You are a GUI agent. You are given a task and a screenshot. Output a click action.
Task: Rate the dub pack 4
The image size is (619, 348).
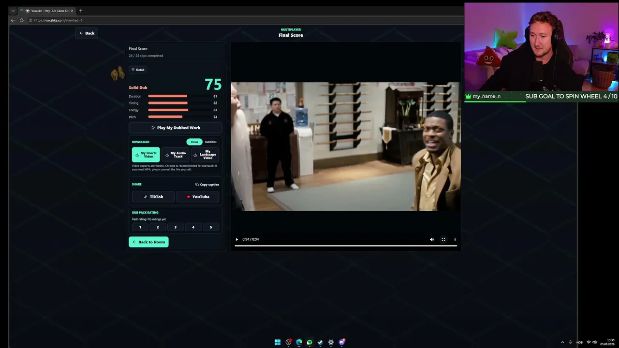pyautogui.click(x=193, y=227)
